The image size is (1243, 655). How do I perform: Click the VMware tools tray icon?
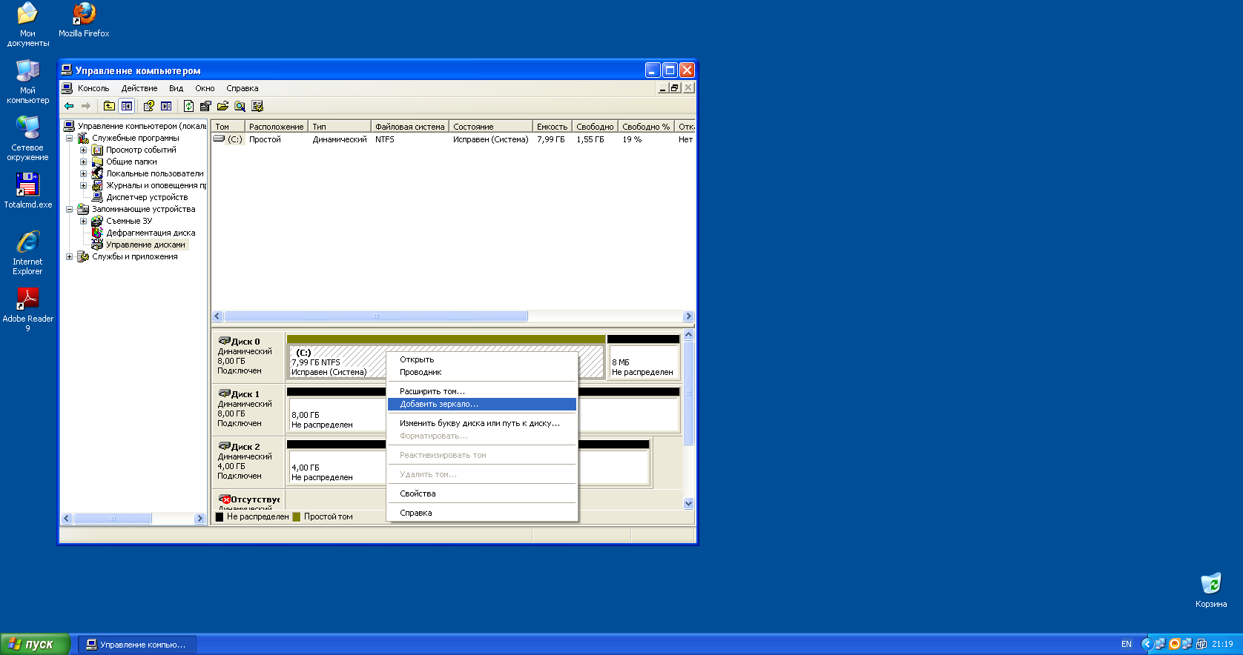click(x=1201, y=644)
